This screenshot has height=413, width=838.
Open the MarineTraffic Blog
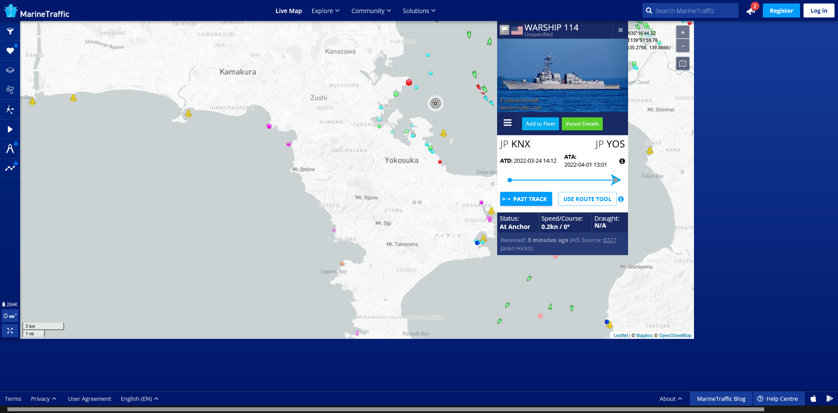(x=721, y=399)
